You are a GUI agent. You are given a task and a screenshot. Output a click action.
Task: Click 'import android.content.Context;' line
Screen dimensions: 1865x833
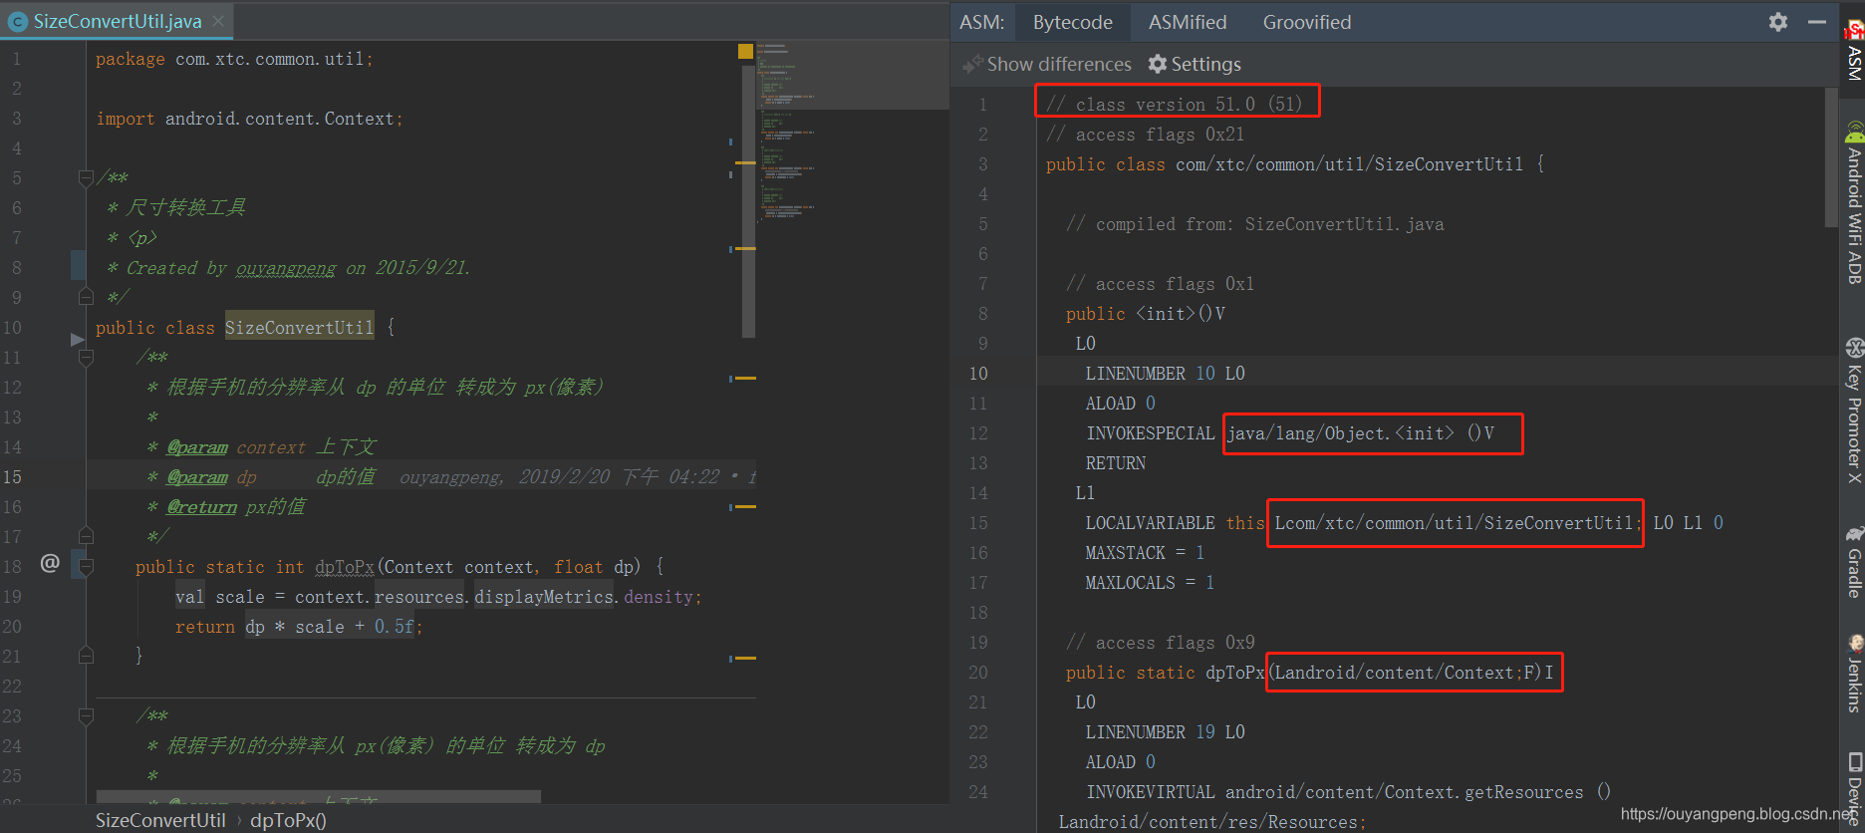pos(249,119)
